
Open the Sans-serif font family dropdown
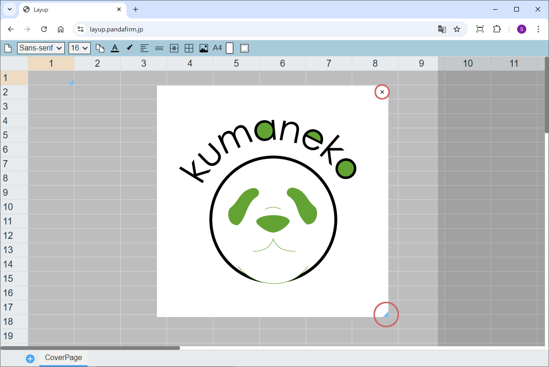[x=41, y=48]
